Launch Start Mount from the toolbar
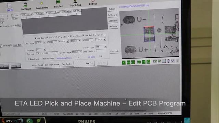The width and height of the screenshot is (219, 123). (26, 6)
